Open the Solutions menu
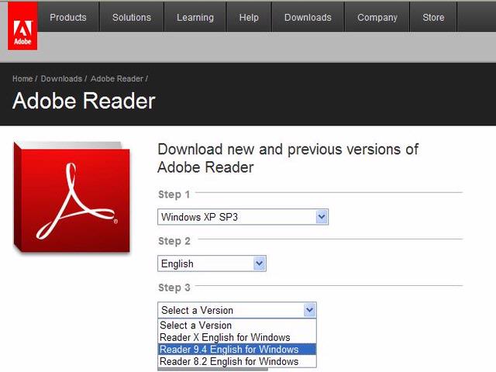 pyautogui.click(x=132, y=17)
